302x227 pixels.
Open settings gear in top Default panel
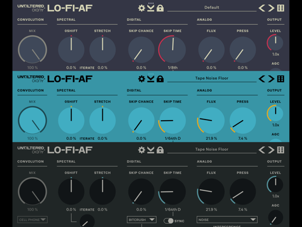point(141,8)
